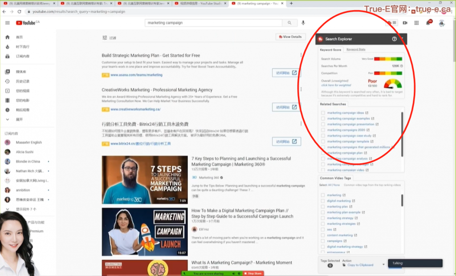Check the 'marketing campaign ideas' checkbox
Viewport: 456px width, 276px height.
click(323, 113)
